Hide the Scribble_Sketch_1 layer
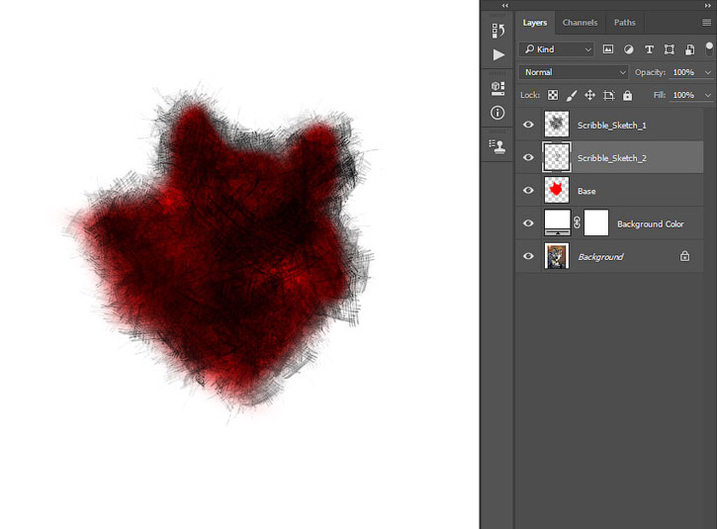 coord(528,125)
